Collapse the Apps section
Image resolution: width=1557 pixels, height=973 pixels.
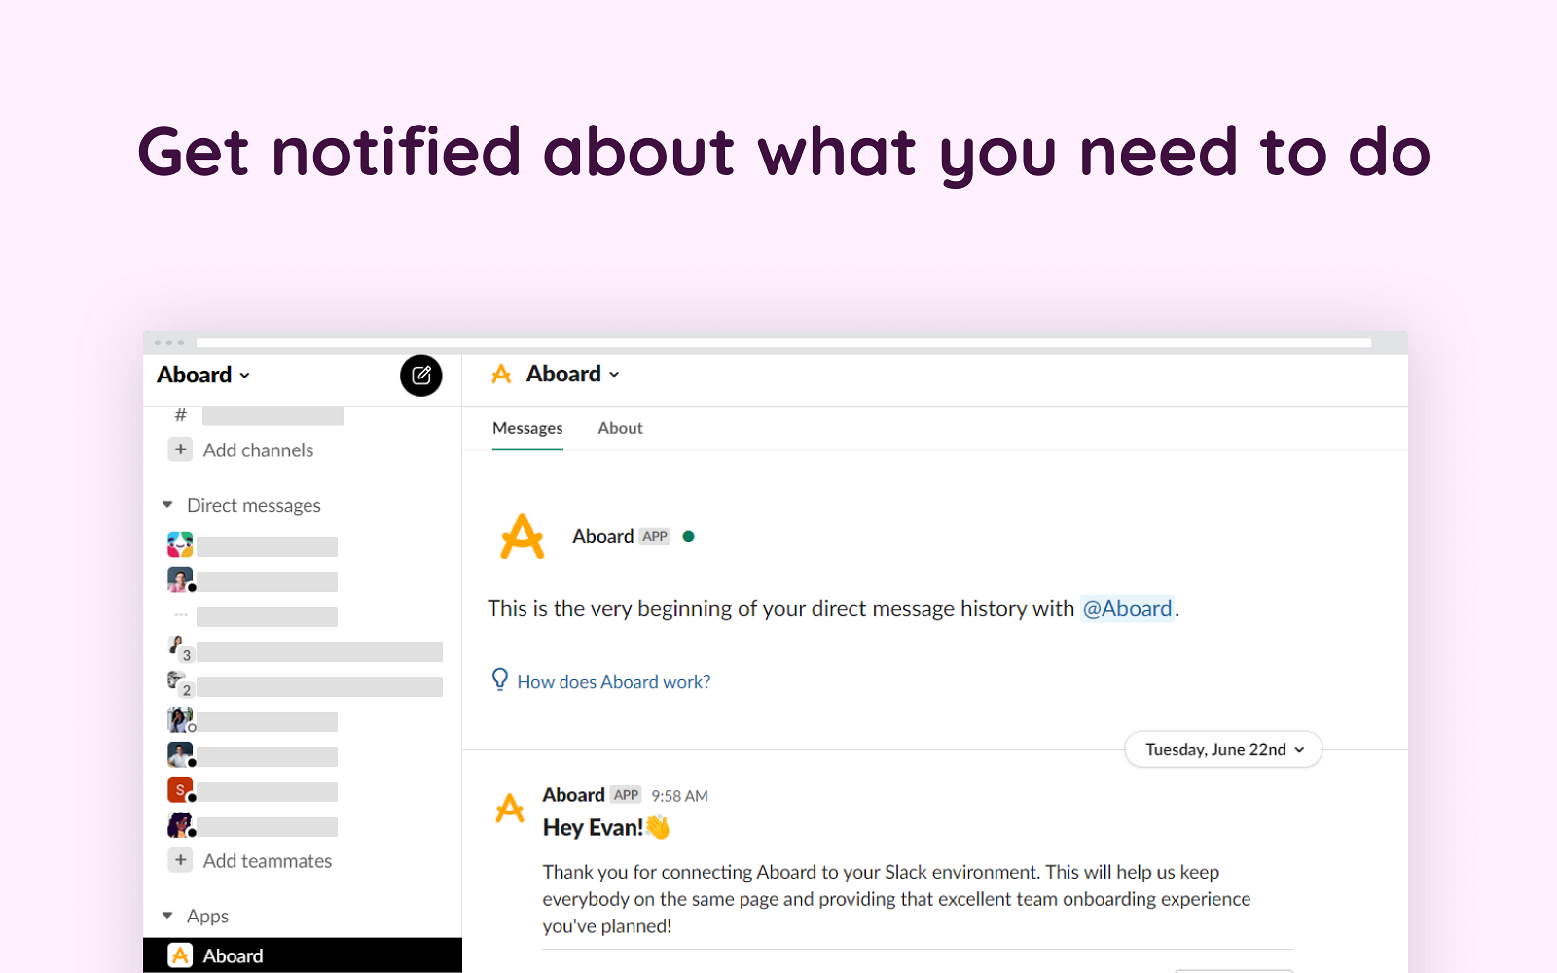coord(167,916)
